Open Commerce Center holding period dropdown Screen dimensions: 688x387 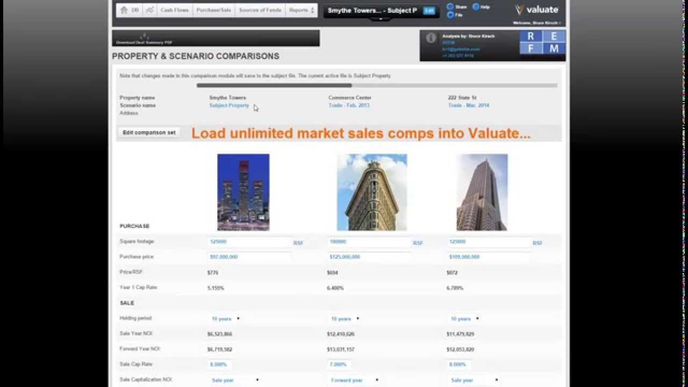[345, 319]
